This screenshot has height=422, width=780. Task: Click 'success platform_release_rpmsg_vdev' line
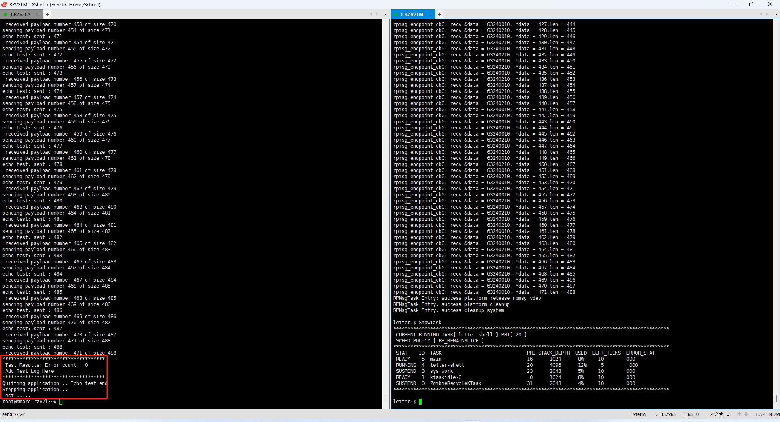pyautogui.click(x=467, y=298)
